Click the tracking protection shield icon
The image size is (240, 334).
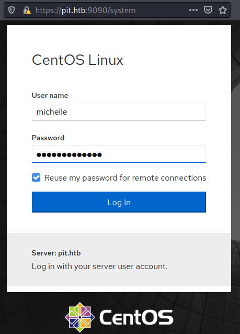[x=12, y=10]
